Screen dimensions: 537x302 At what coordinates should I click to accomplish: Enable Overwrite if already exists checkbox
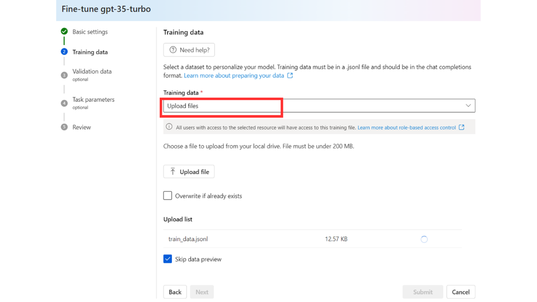click(168, 196)
